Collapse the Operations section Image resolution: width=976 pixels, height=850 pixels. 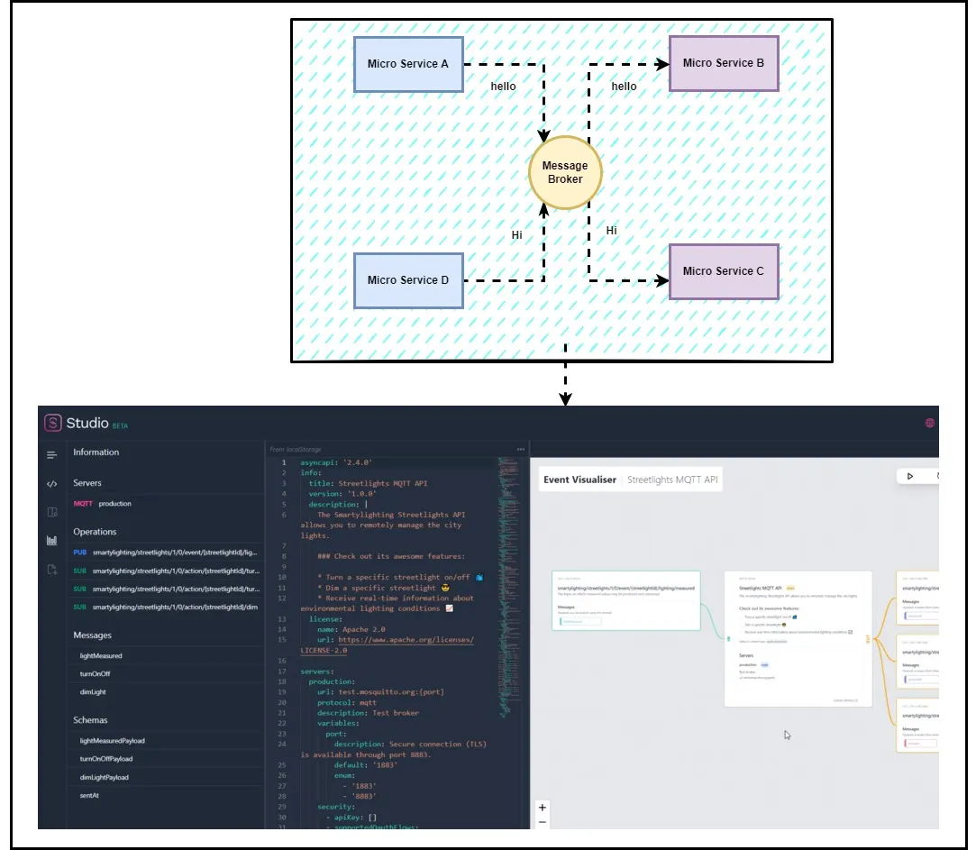(96, 531)
